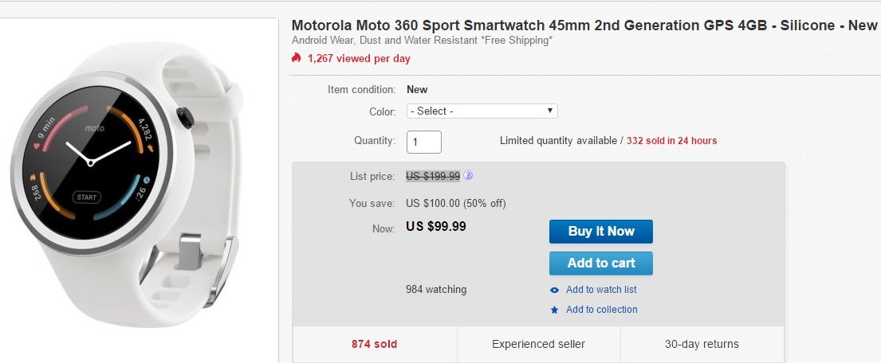The width and height of the screenshot is (881, 363).
Task: Select the 874 sold tab
Action: [x=375, y=345]
